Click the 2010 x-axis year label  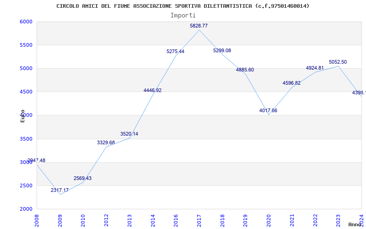click(x=83, y=221)
